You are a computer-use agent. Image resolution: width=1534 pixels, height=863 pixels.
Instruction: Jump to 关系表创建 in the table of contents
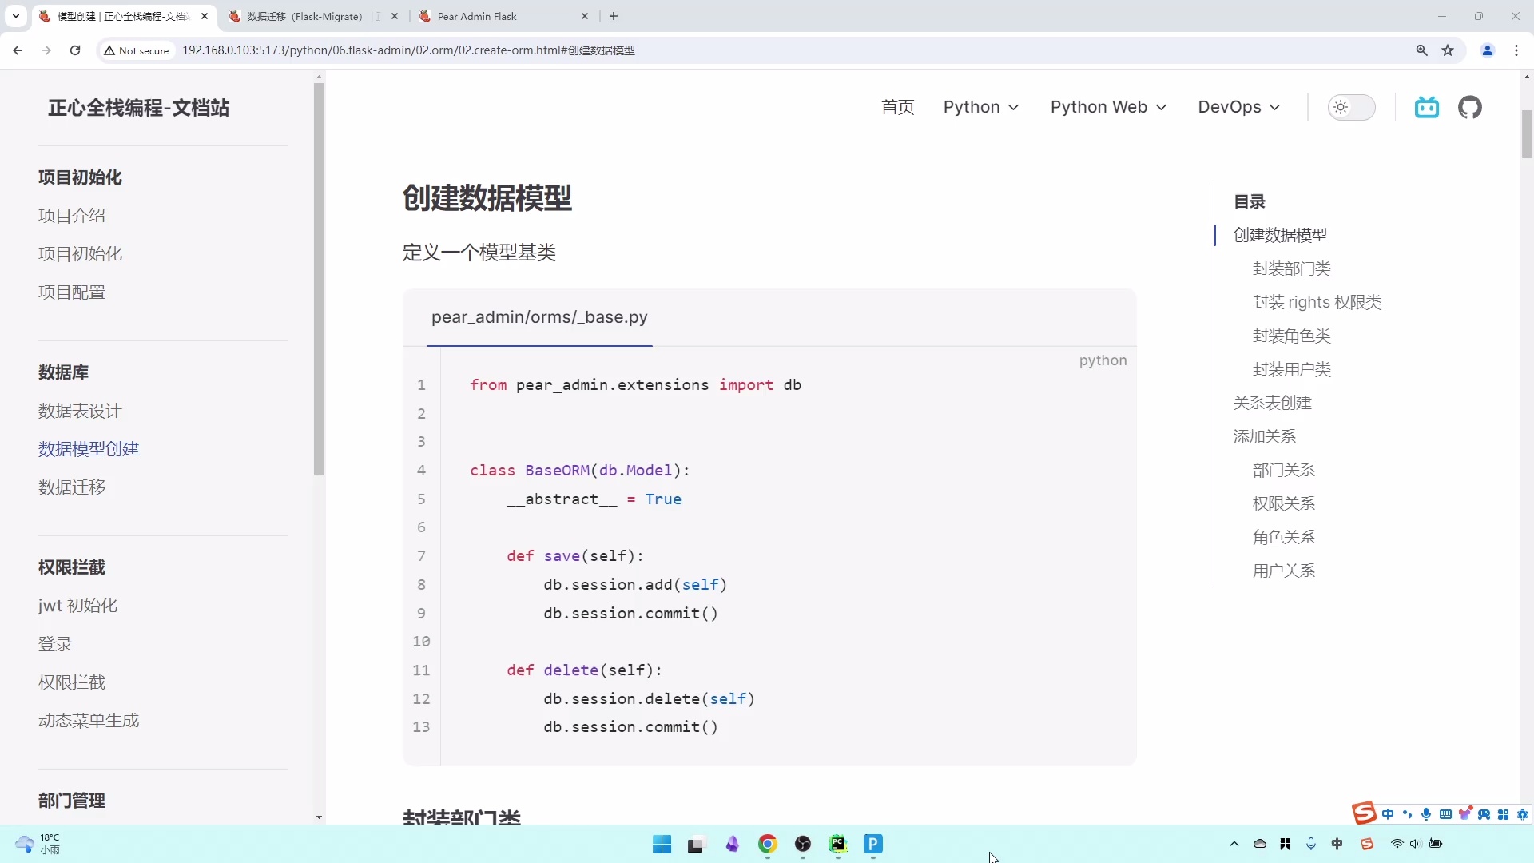(1272, 403)
